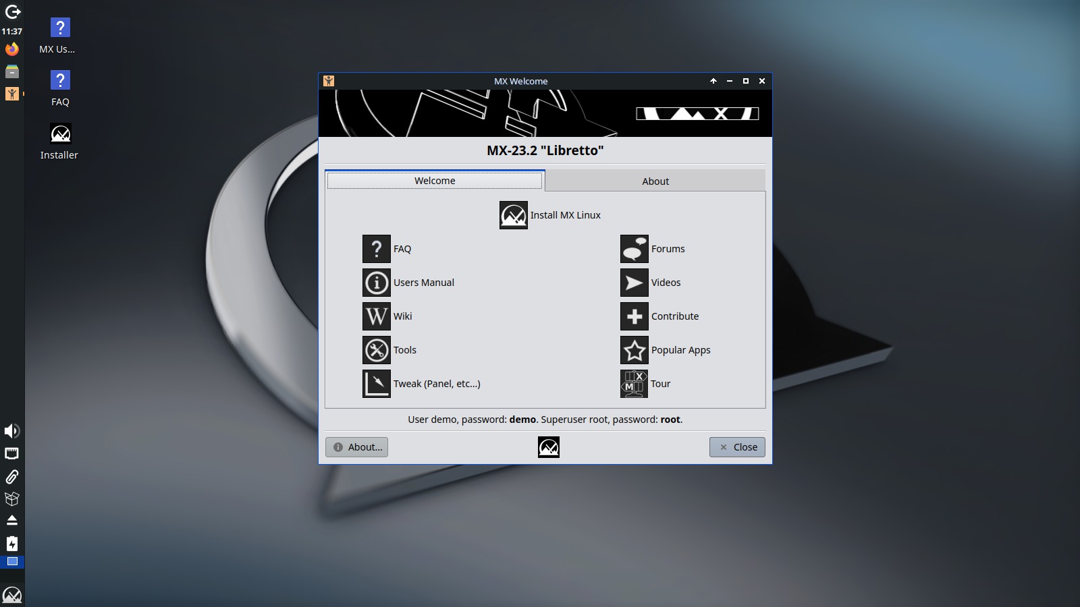Click the Install MX Linux label

[566, 215]
